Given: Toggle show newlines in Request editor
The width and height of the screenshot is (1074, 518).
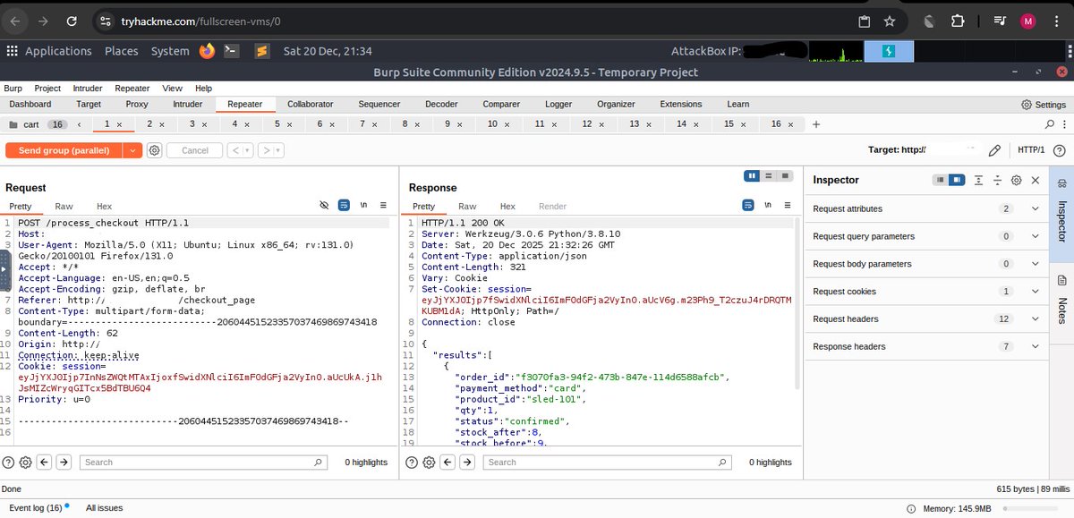Looking at the screenshot, I should click(x=364, y=206).
